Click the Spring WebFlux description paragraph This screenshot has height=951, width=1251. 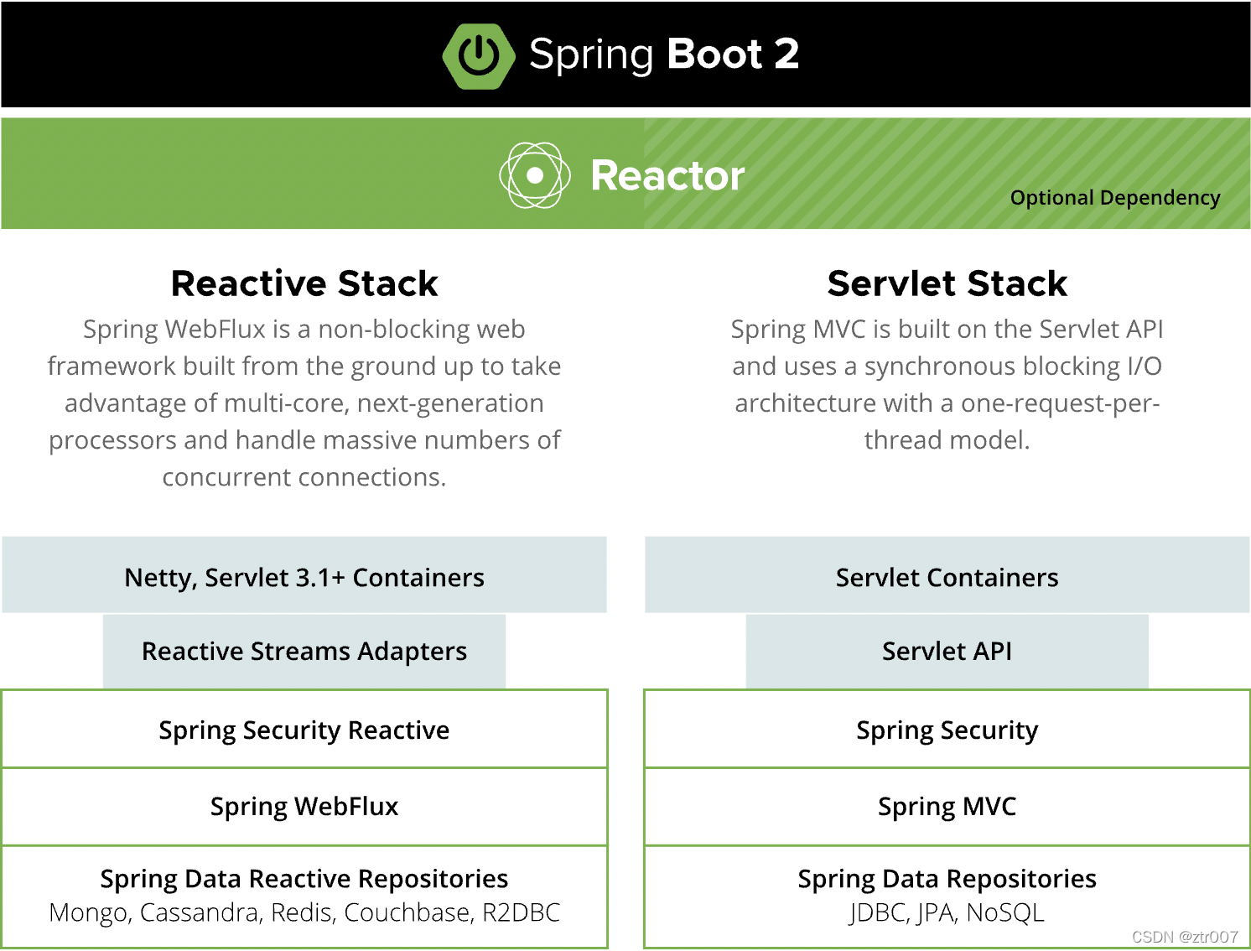pyautogui.click(x=304, y=403)
